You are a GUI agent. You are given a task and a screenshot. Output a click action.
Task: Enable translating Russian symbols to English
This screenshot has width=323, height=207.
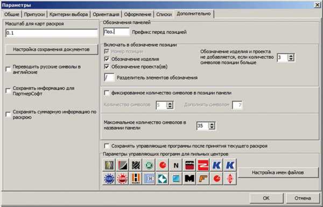click(x=8, y=69)
